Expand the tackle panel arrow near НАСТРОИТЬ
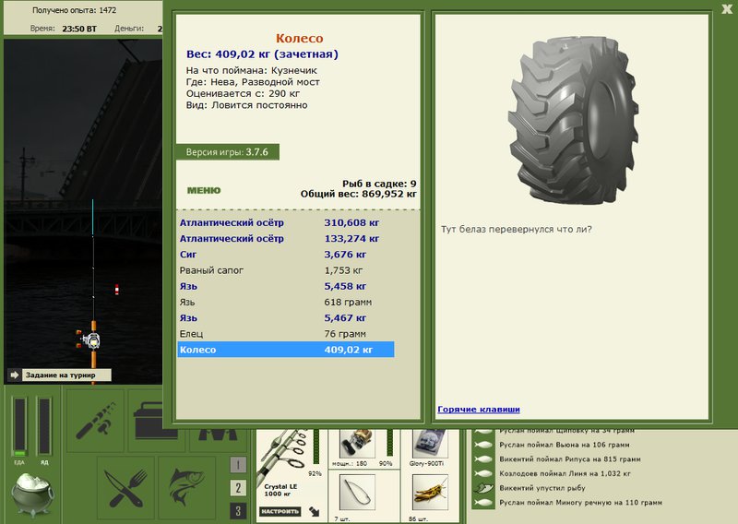Viewport: 738px width, 524px height. (314, 511)
